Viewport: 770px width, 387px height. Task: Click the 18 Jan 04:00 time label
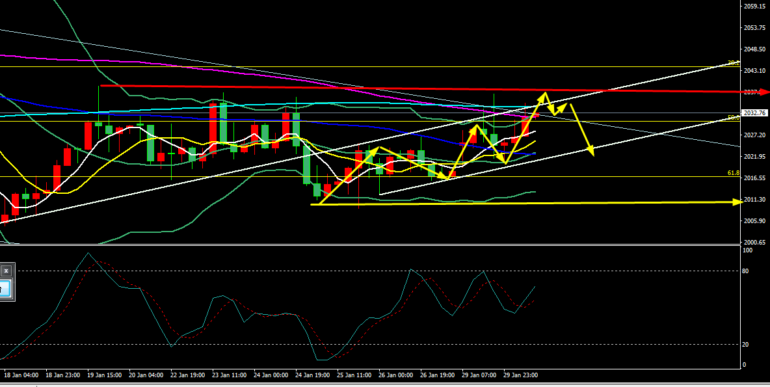coord(21,375)
